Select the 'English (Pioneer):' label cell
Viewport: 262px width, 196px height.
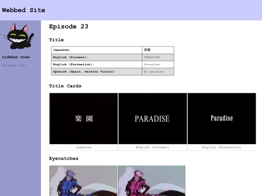(x=97, y=57)
